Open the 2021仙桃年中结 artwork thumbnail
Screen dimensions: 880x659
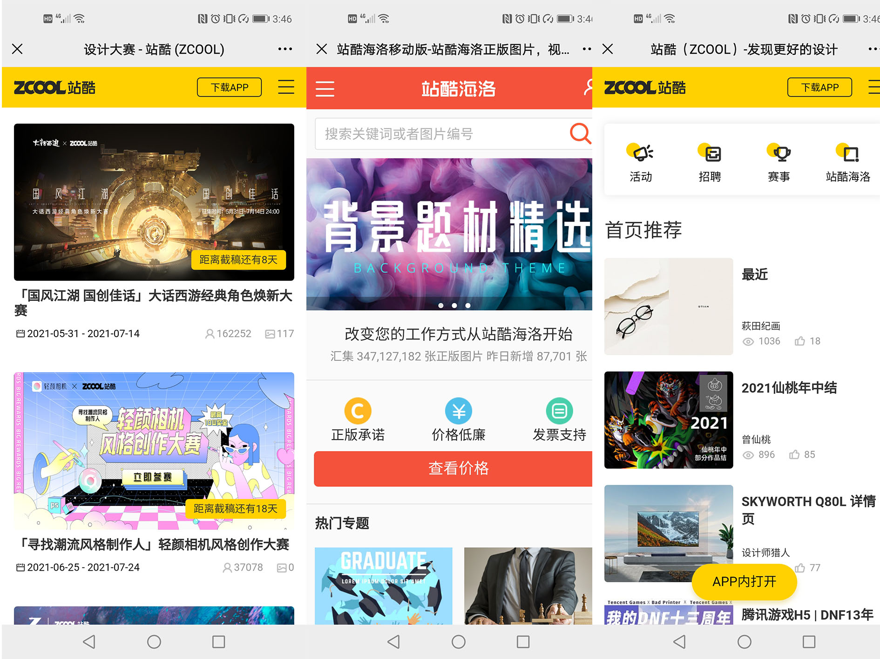coord(669,420)
